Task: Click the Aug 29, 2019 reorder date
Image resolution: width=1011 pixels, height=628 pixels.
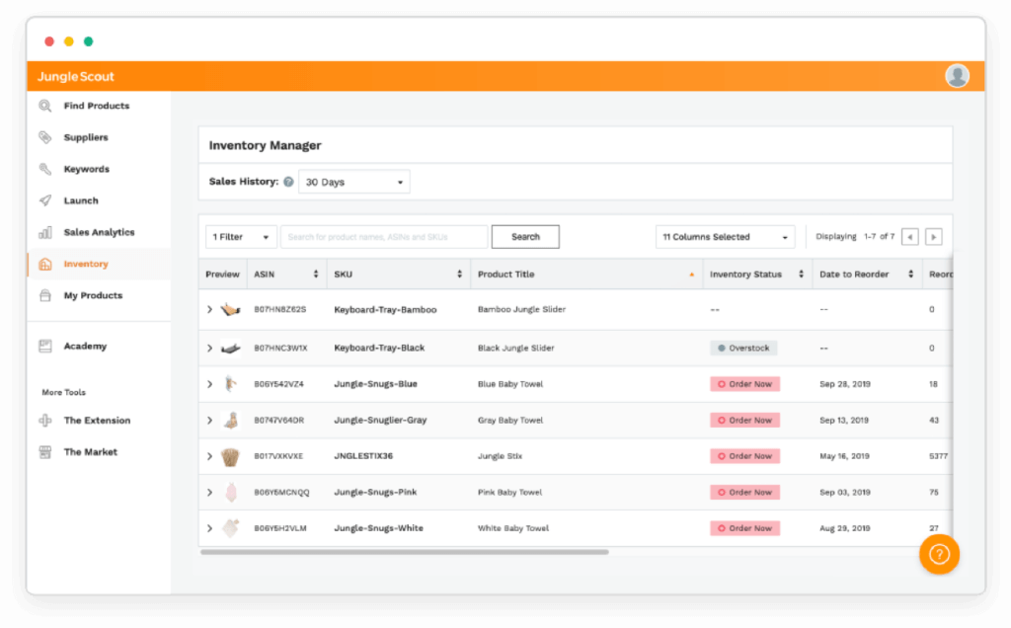Action: [x=845, y=528]
